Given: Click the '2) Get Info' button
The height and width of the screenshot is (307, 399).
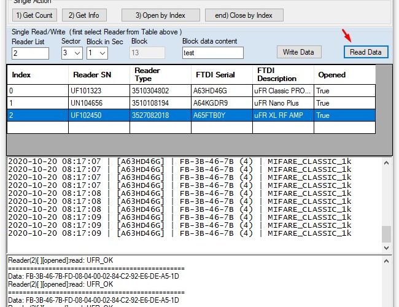Looking at the screenshot, I should coord(84,15).
